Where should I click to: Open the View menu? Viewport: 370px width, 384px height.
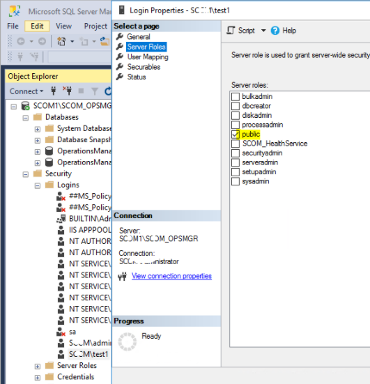click(x=63, y=26)
